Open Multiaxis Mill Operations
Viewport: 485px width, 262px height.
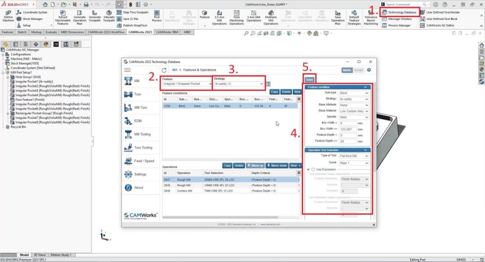click(271, 17)
